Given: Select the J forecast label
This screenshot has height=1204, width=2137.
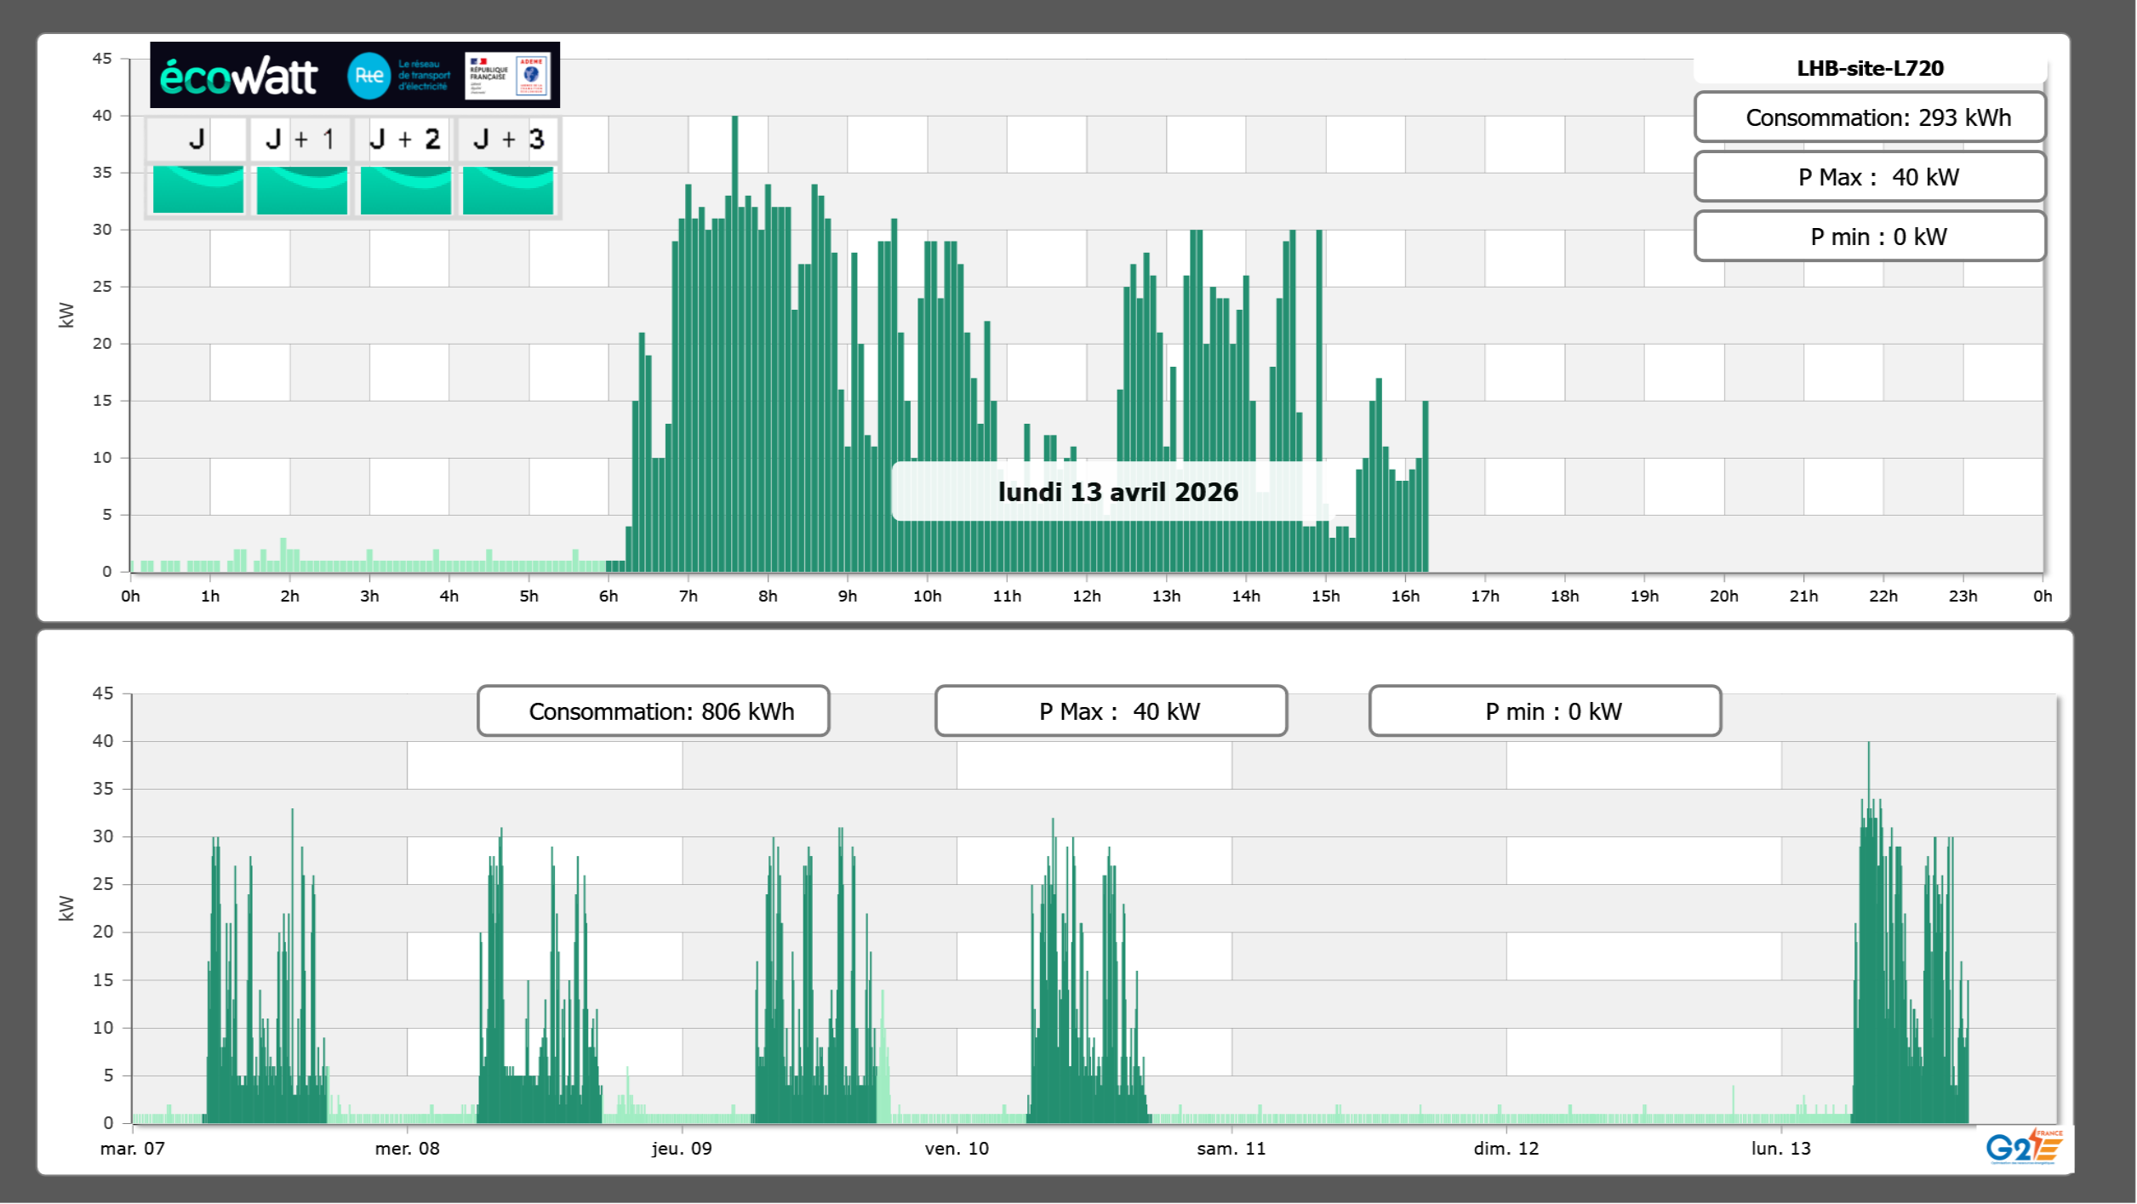Looking at the screenshot, I should (x=197, y=139).
